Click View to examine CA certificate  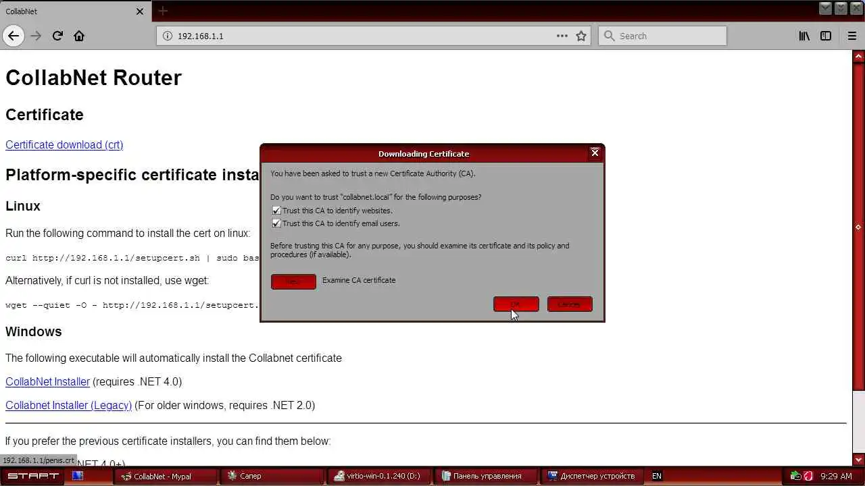point(293,281)
